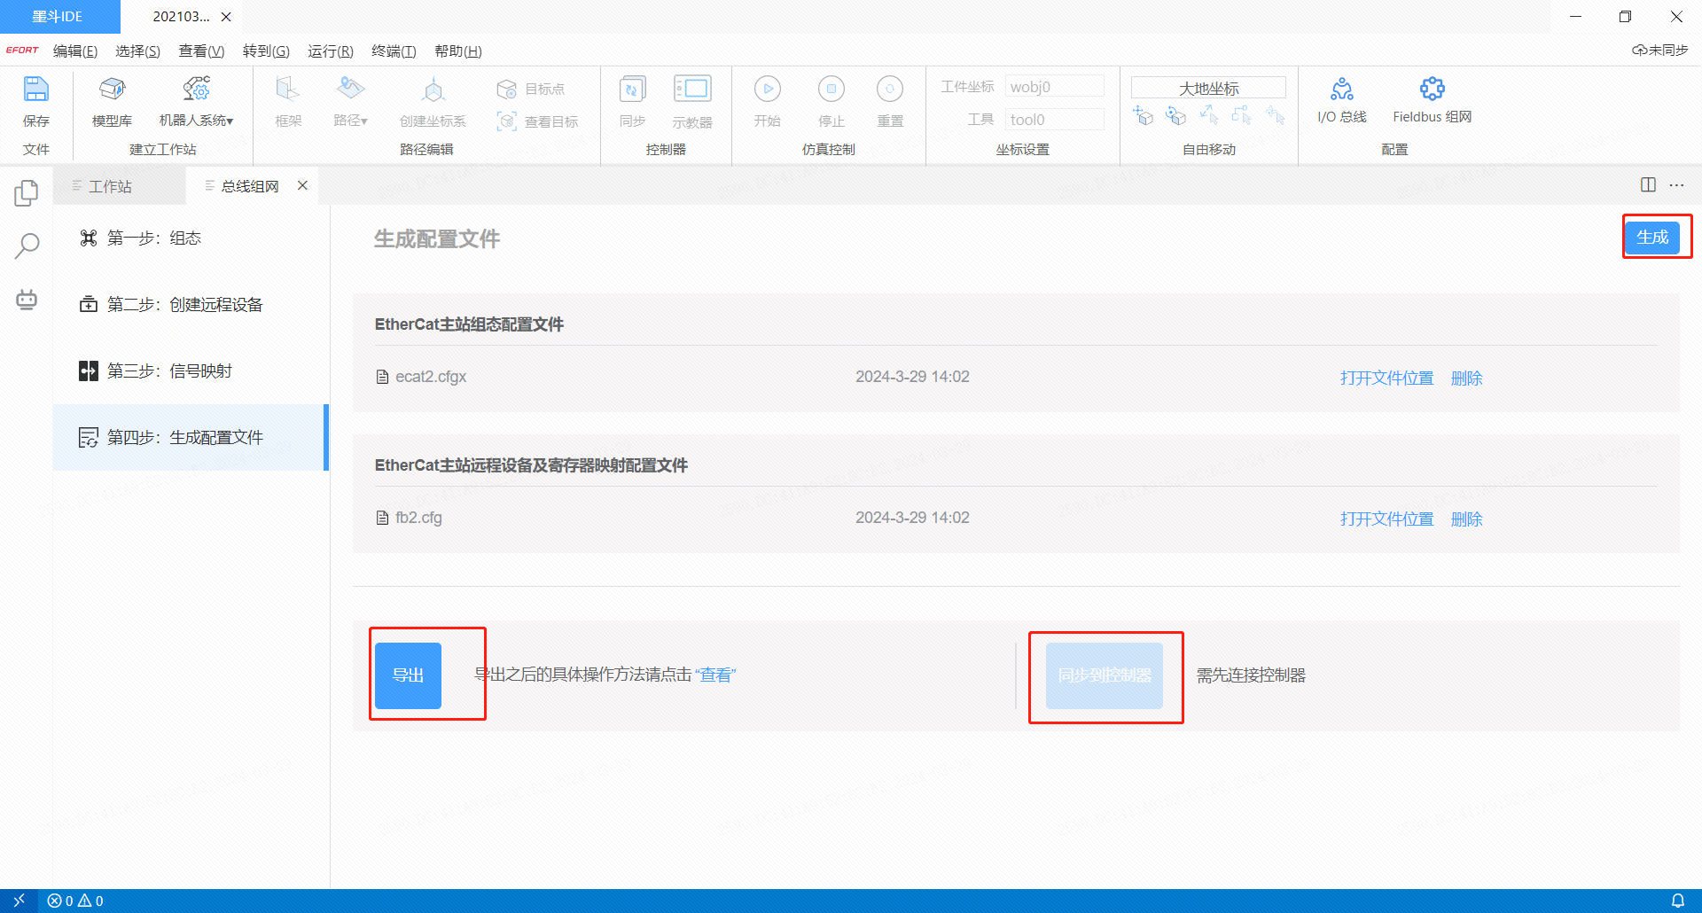Delete the fb2.cfg file

pyautogui.click(x=1466, y=519)
